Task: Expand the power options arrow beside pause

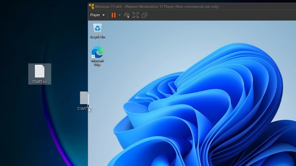Action: [119, 15]
